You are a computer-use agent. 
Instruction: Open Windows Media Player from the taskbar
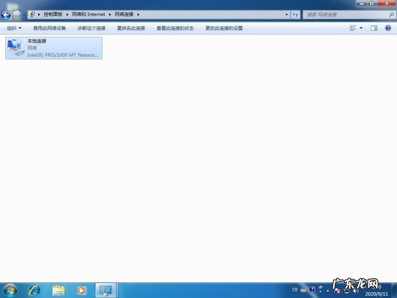81,290
